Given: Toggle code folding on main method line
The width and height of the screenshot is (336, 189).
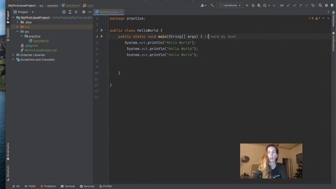Looking at the screenshot, I should 108,36.
